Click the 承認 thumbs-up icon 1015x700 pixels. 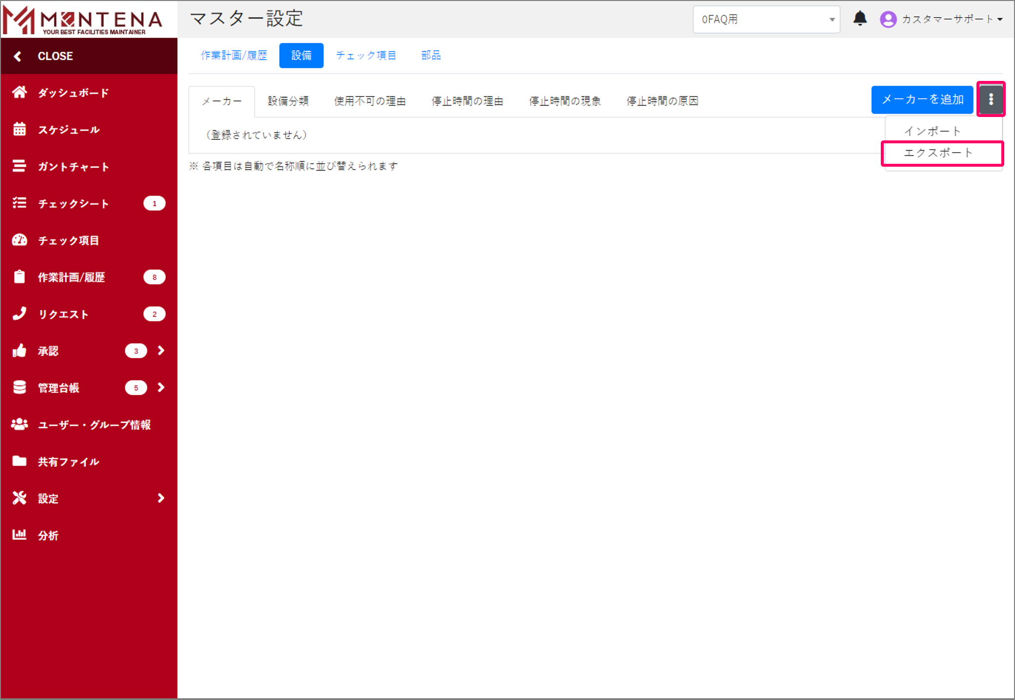pos(20,350)
